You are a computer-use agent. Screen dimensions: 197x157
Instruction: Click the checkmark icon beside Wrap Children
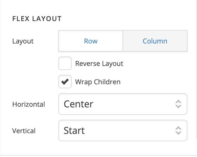pos(65,82)
